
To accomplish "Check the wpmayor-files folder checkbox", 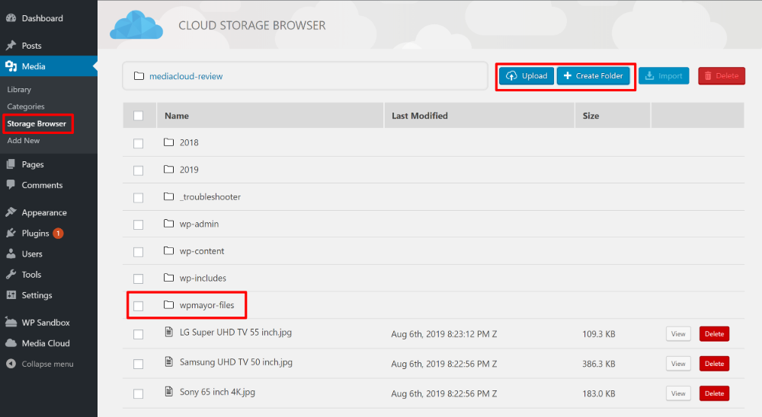I will [139, 306].
